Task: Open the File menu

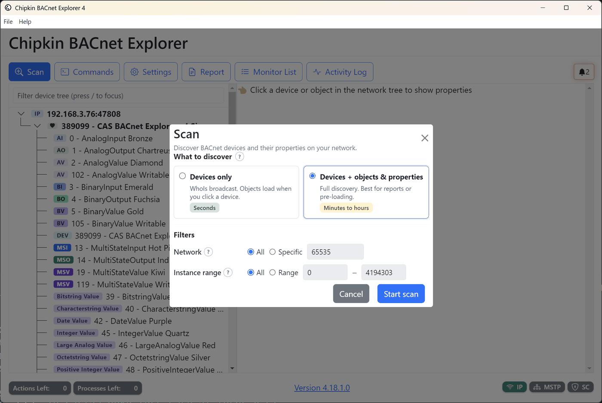Action: (8, 22)
